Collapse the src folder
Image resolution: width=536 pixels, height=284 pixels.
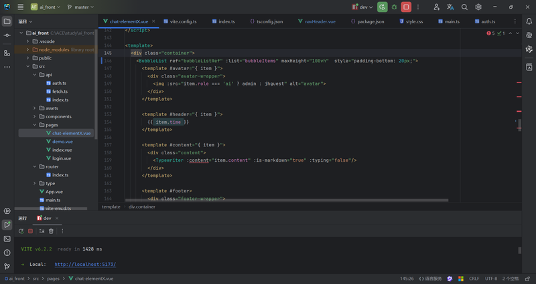(28, 66)
